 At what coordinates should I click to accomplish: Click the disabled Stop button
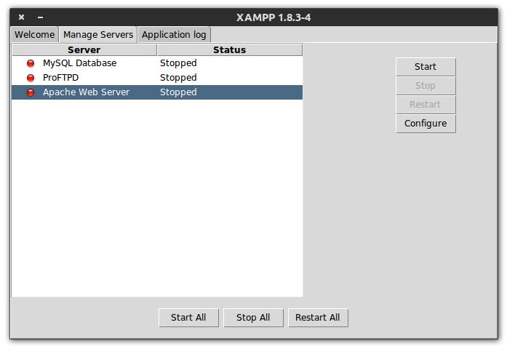(x=426, y=86)
